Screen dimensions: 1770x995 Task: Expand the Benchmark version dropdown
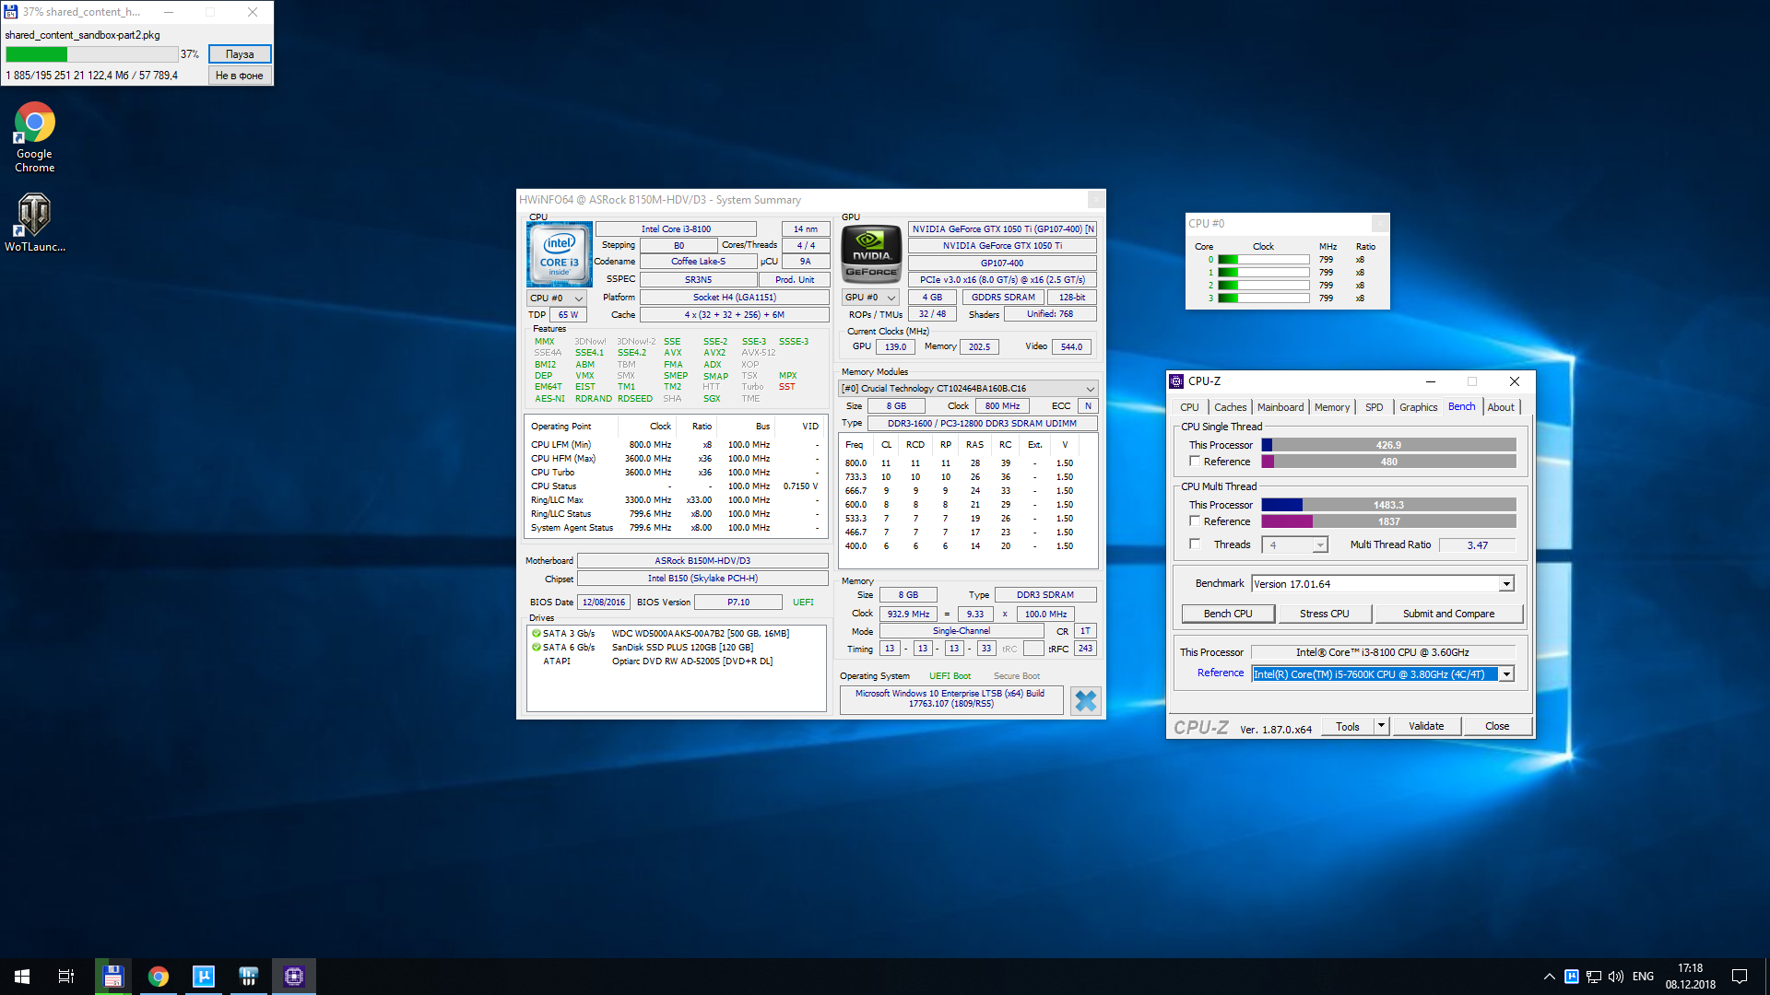point(1505,584)
